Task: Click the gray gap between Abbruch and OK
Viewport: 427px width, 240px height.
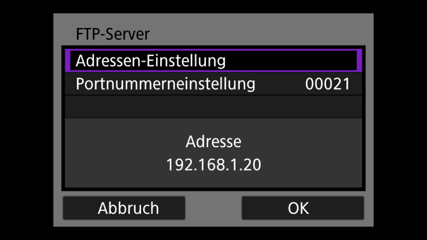Action: click(213, 208)
